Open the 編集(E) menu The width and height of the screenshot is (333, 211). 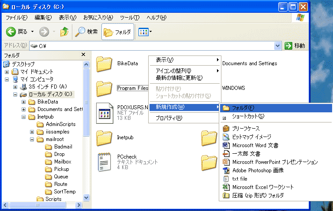point(43,18)
